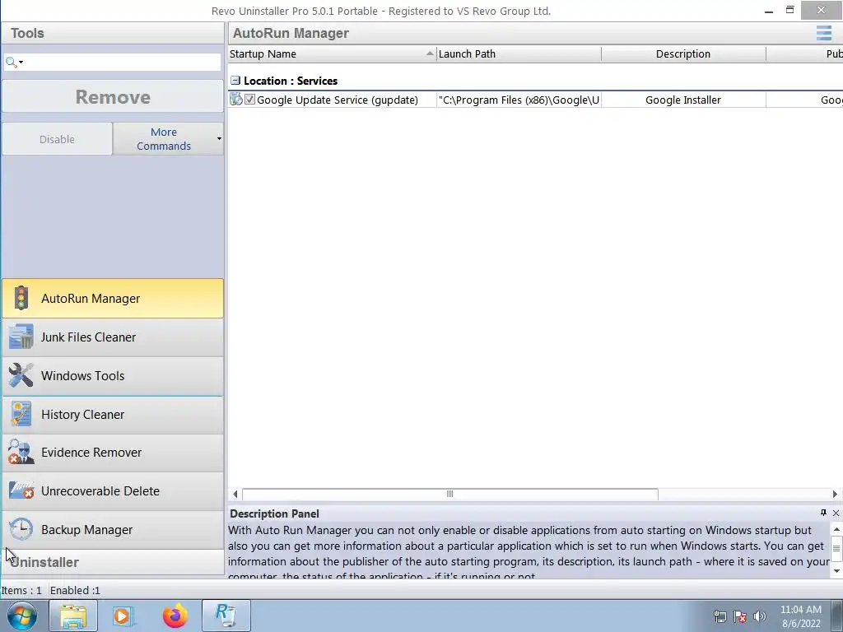Sort by Startup Name column
The width and height of the screenshot is (843, 632).
coord(332,53)
